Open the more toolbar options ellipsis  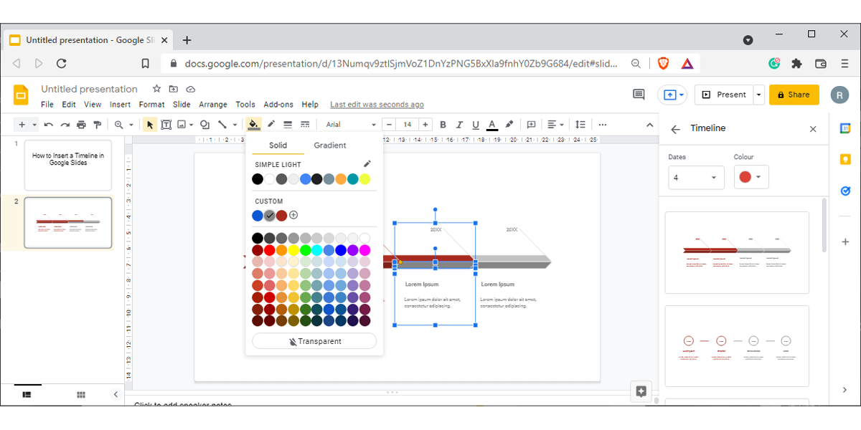[x=602, y=125]
